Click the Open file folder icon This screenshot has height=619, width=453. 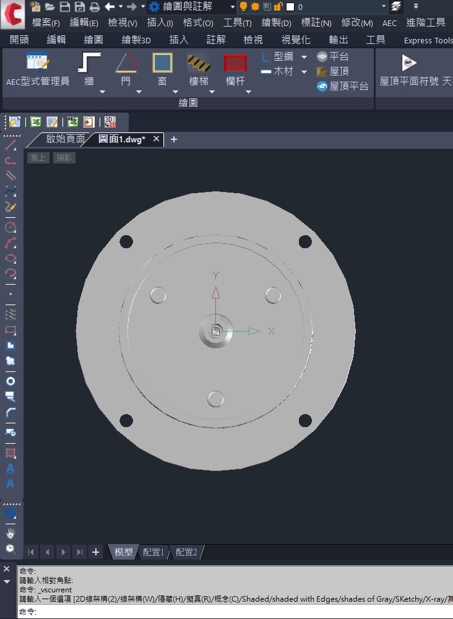50,7
